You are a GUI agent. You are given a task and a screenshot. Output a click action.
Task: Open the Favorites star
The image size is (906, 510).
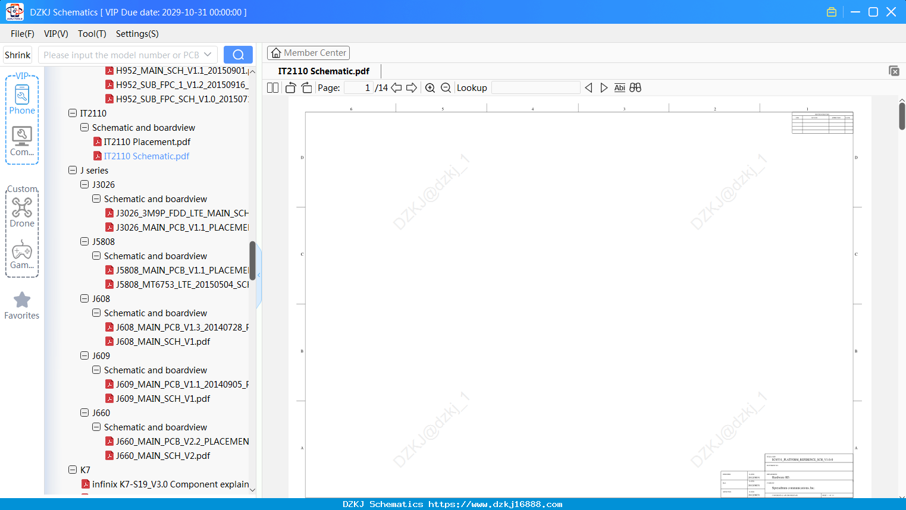22,306
